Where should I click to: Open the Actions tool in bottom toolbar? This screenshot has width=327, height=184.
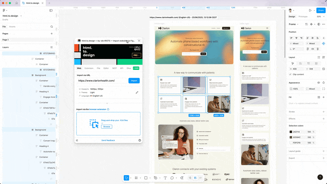(181, 178)
